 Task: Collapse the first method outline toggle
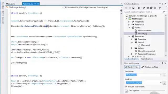tap(10, 13)
